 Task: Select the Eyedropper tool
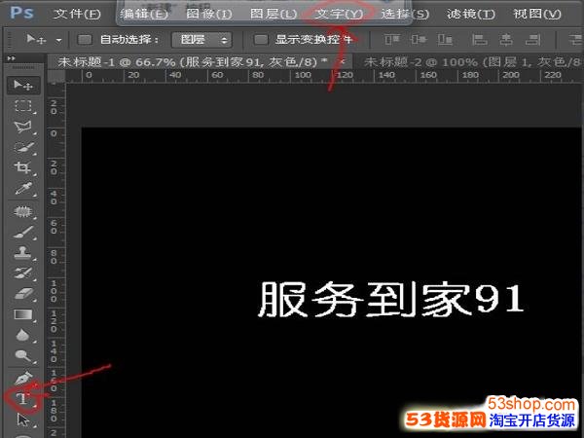23,189
